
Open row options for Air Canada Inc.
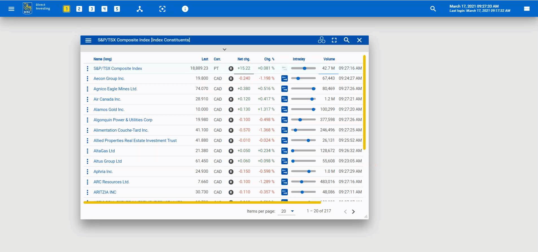[x=88, y=99]
